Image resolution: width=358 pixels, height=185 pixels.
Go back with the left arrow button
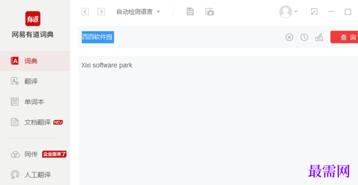(x=85, y=12)
